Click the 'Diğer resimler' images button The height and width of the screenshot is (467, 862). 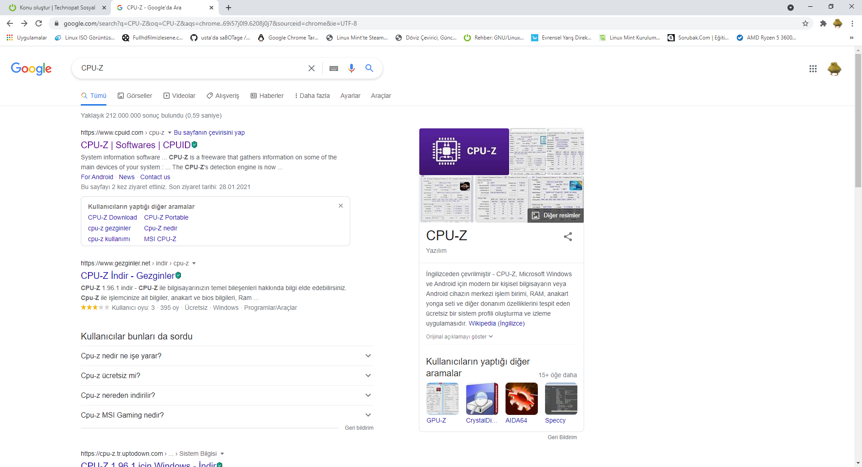(556, 216)
